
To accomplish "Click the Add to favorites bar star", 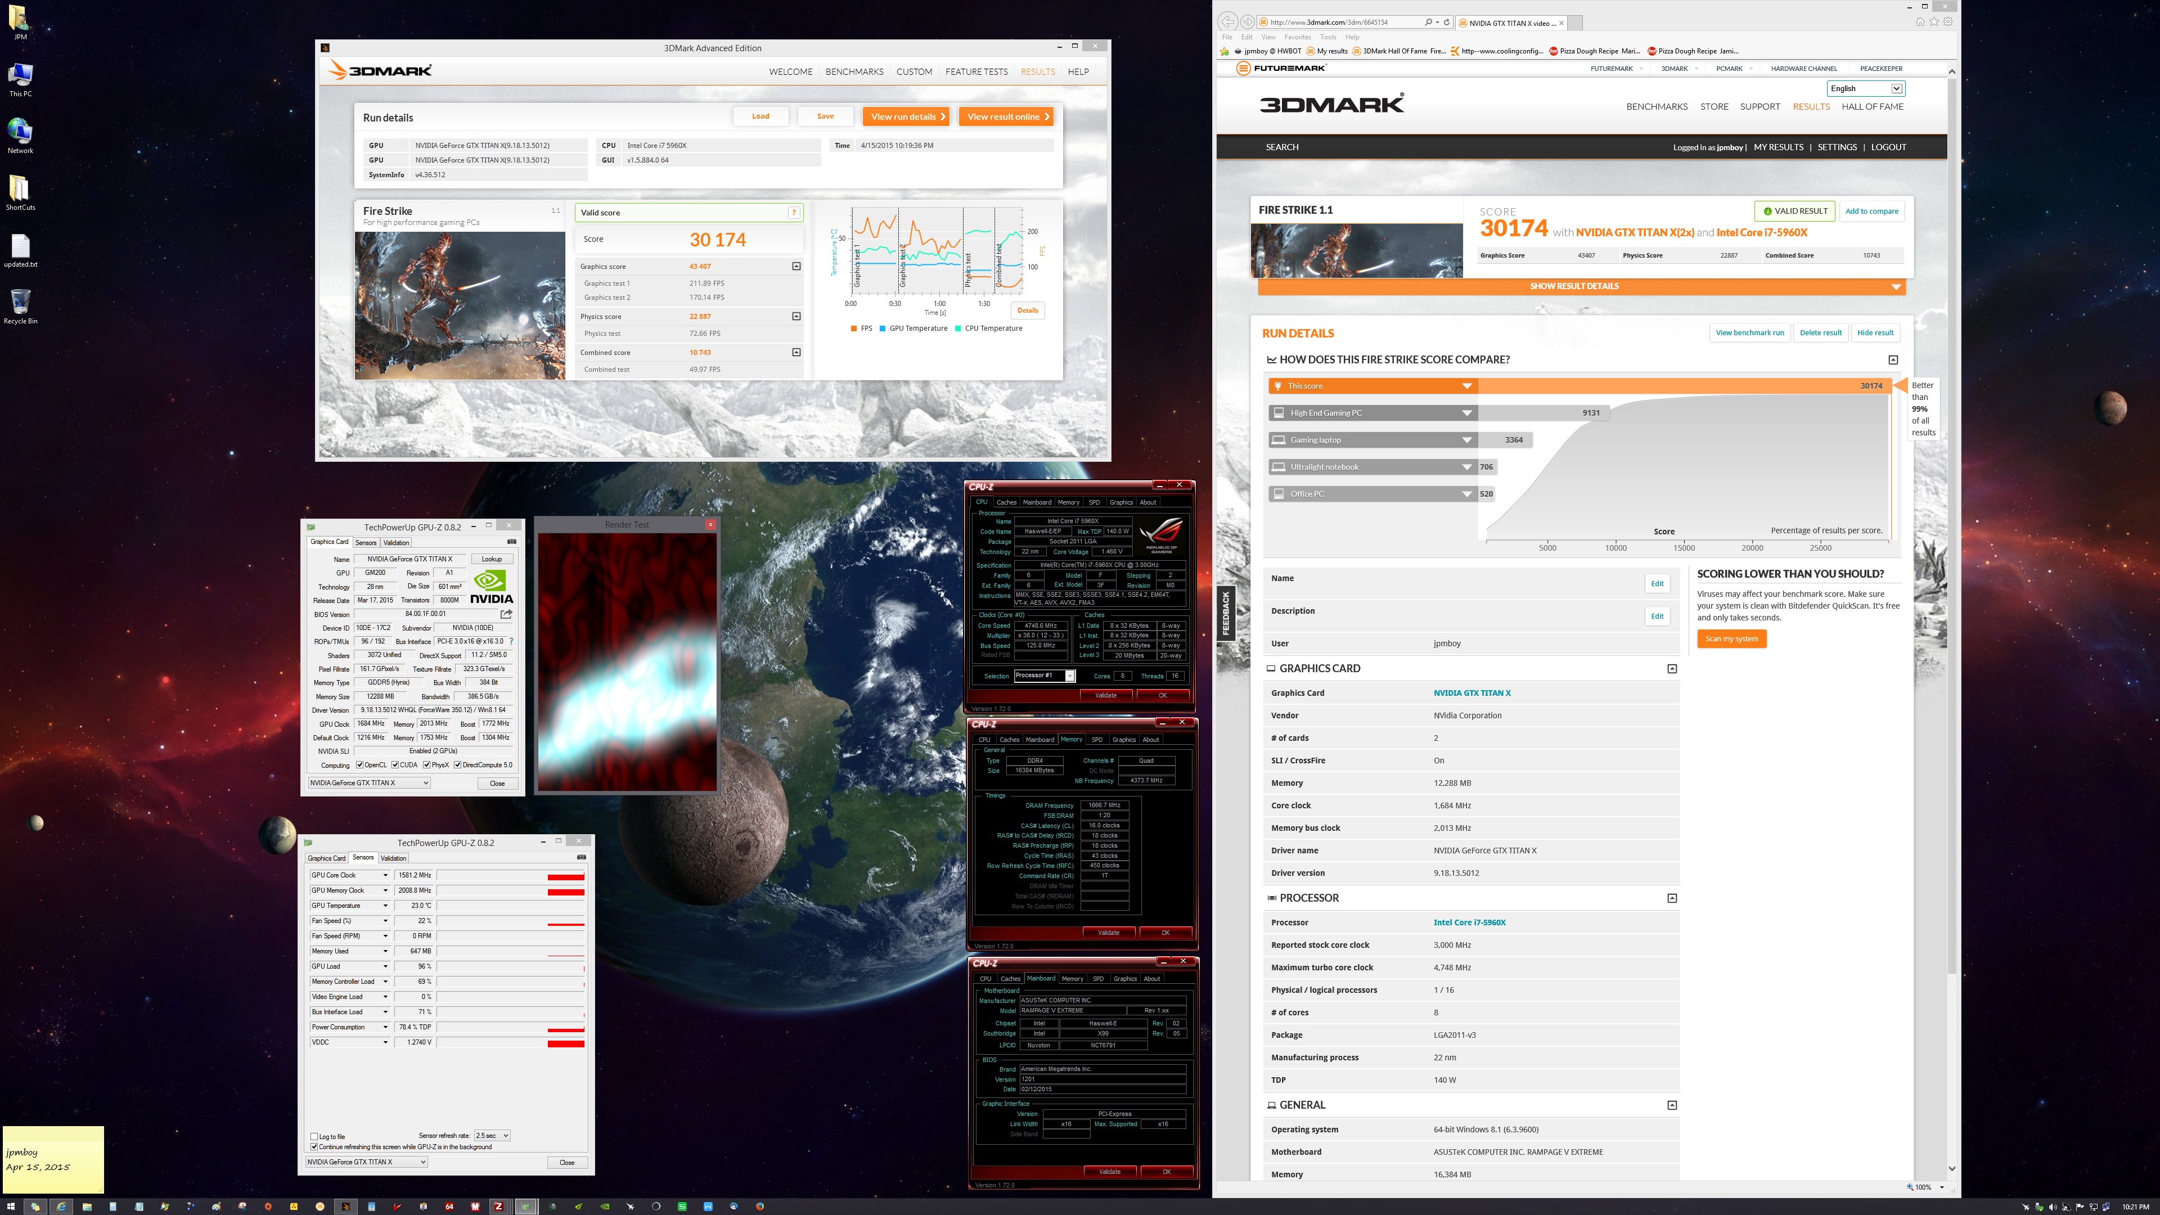I will [x=1225, y=51].
